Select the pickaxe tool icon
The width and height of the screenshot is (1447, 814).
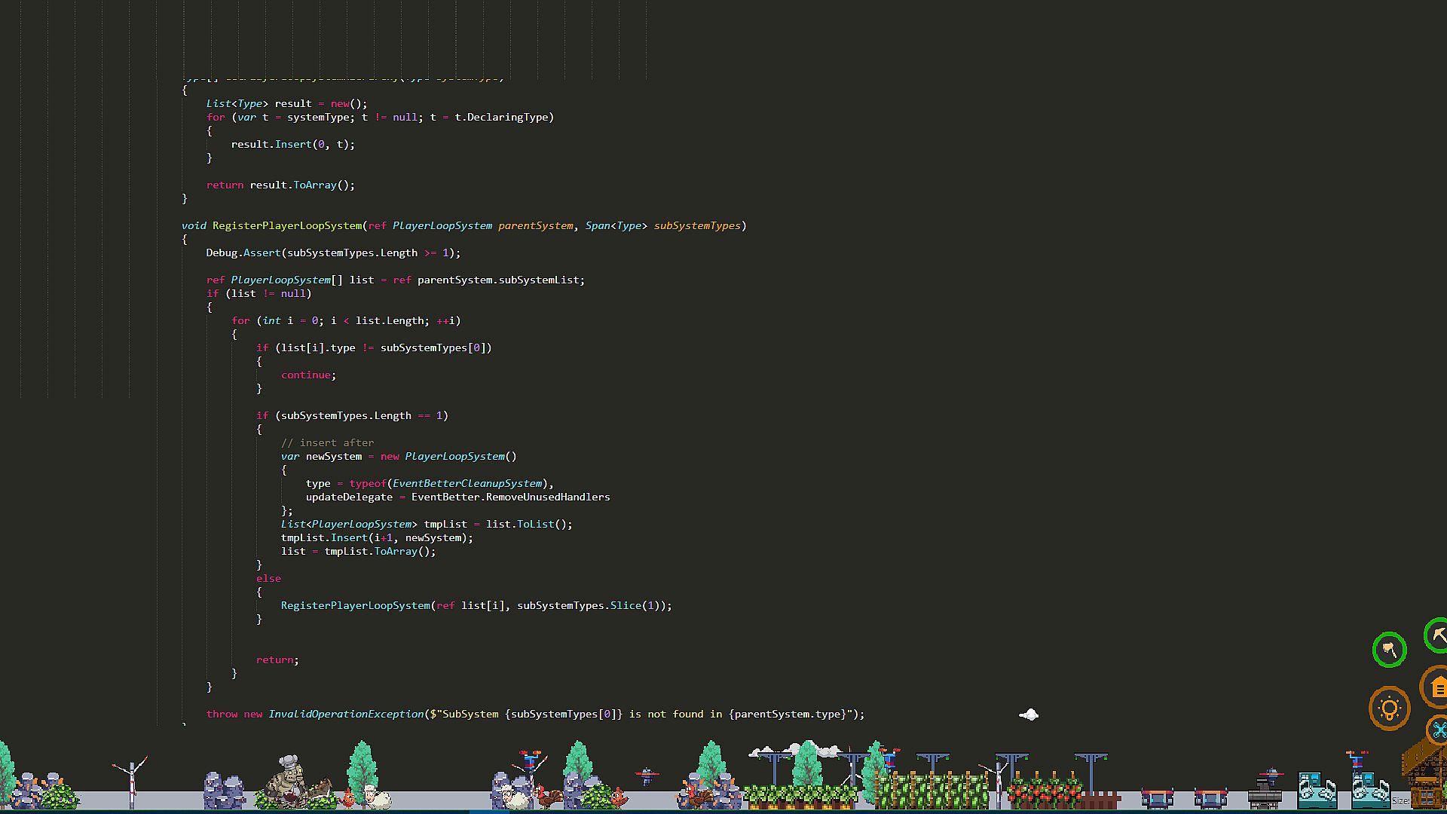coord(1438,635)
